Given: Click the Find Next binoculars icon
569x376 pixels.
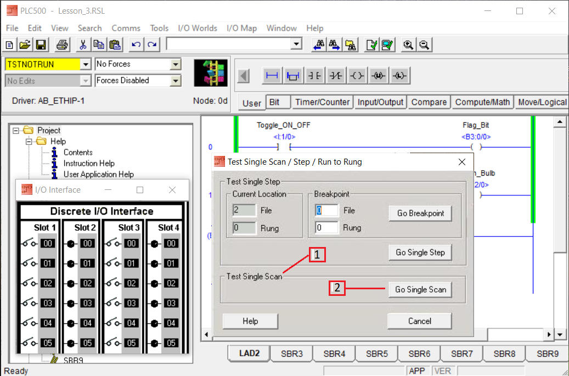Looking at the screenshot, I should [335, 44].
